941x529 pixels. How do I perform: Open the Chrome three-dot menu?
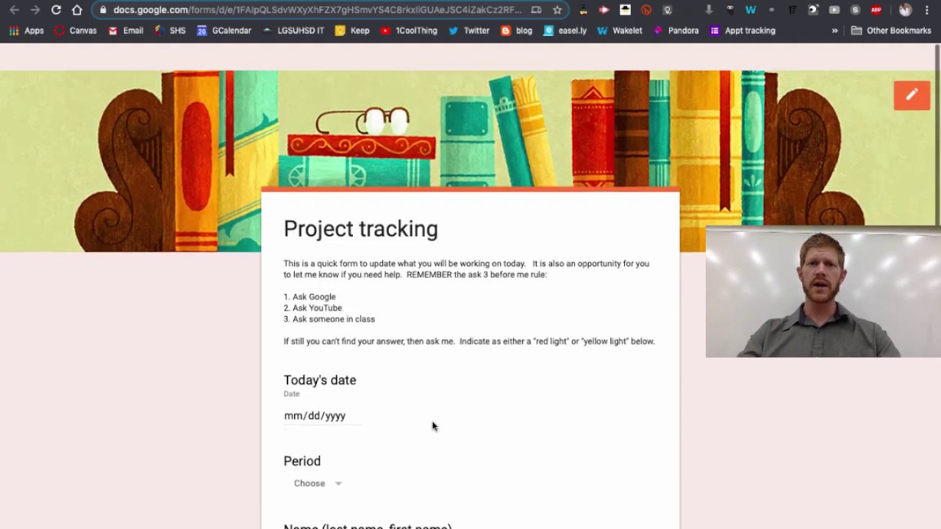pos(927,10)
